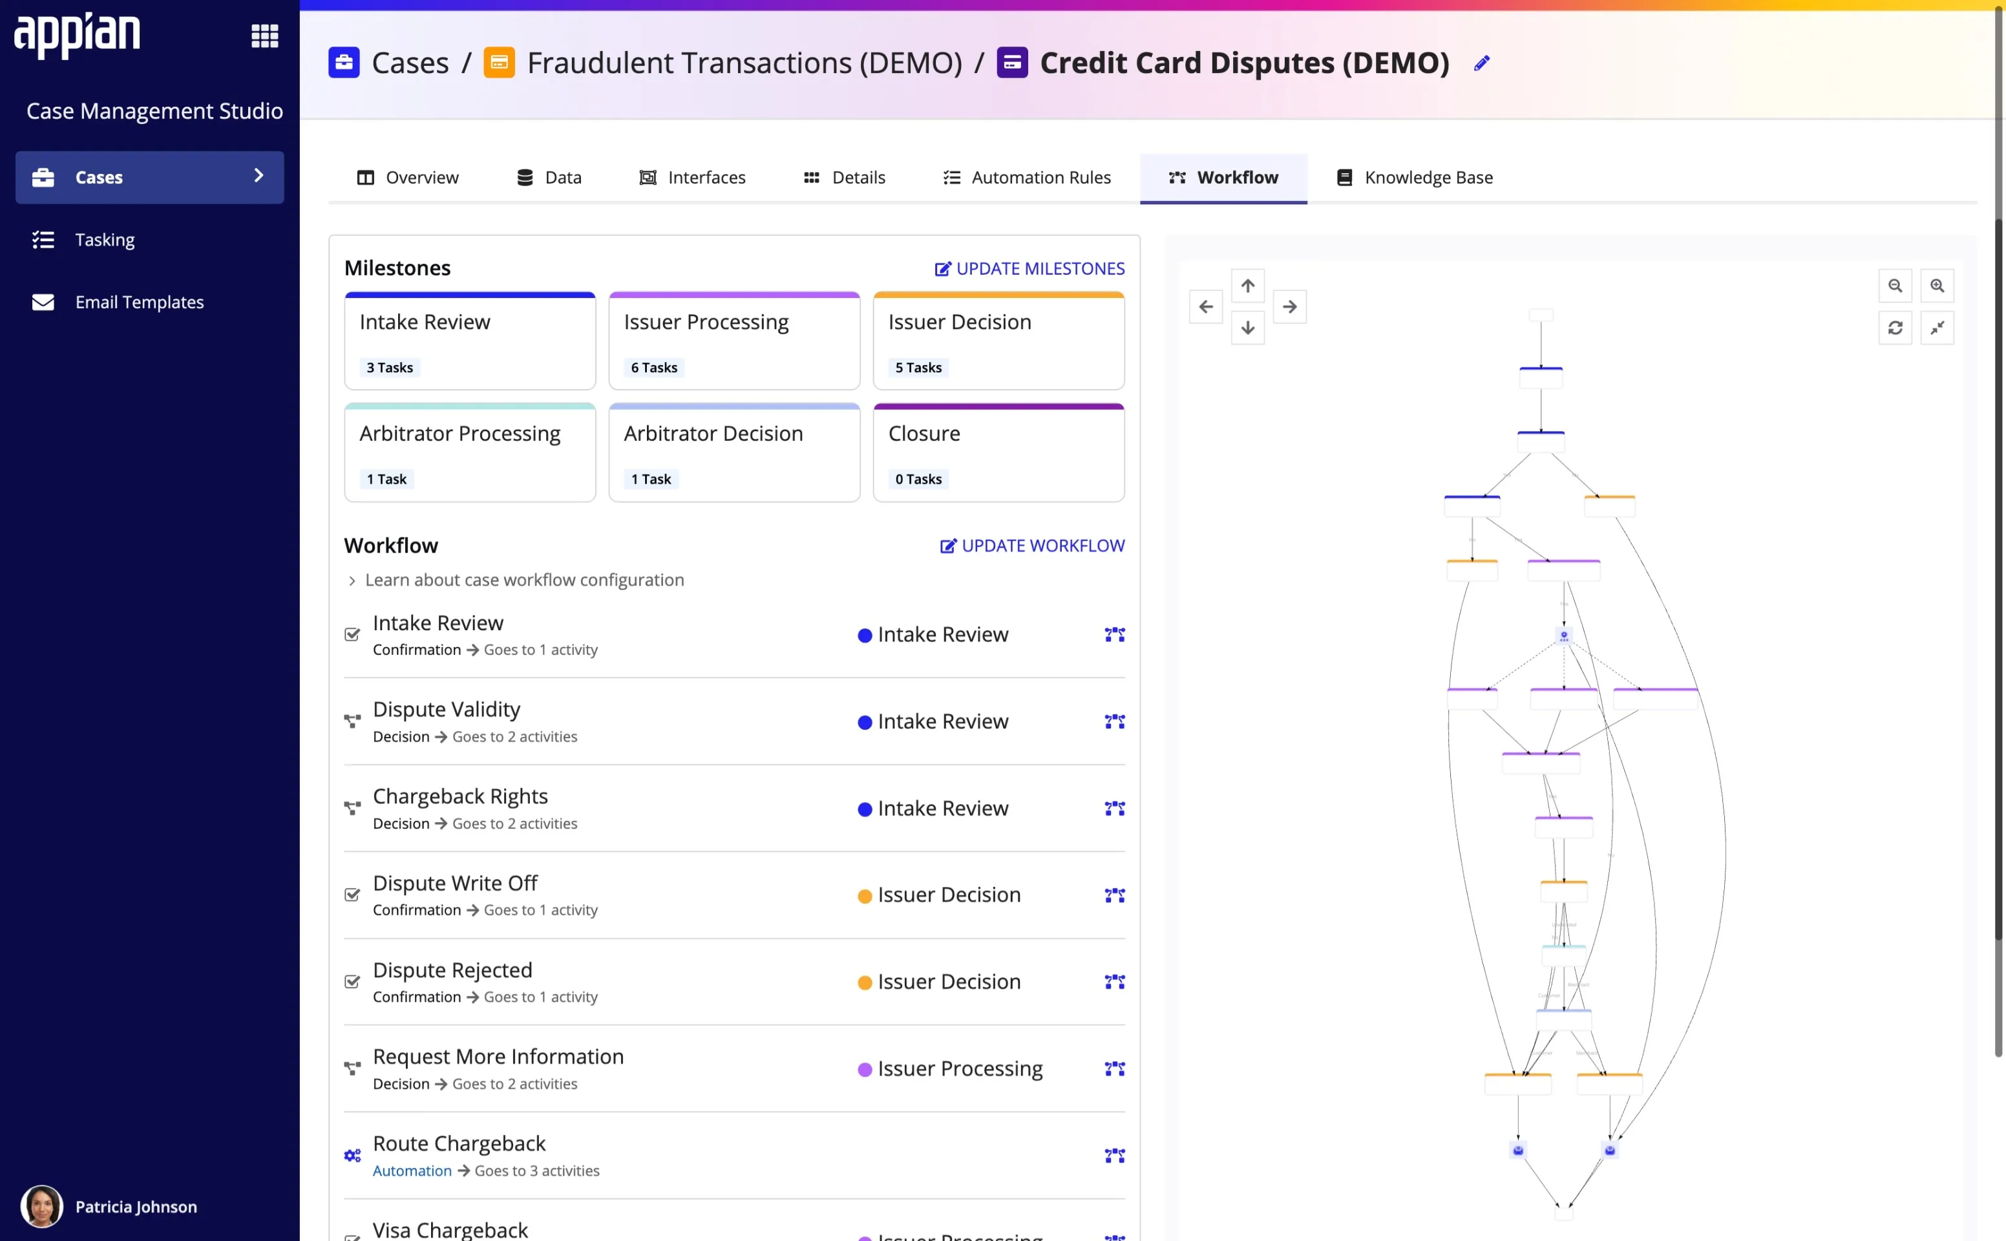Image resolution: width=2006 pixels, height=1241 pixels.
Task: Open the workflow preview icon beside Dispute Validity
Action: (x=1114, y=721)
